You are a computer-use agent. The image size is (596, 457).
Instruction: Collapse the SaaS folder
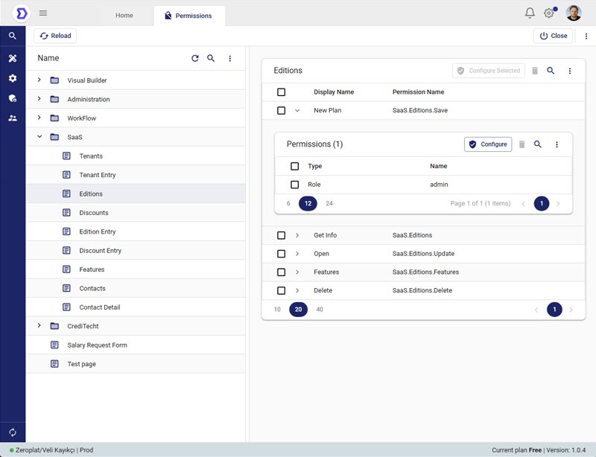39,137
